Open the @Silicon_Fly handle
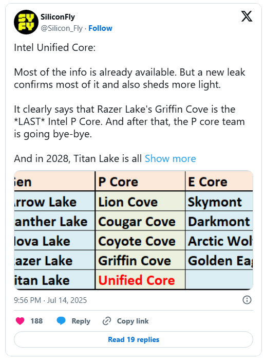 click(x=62, y=28)
